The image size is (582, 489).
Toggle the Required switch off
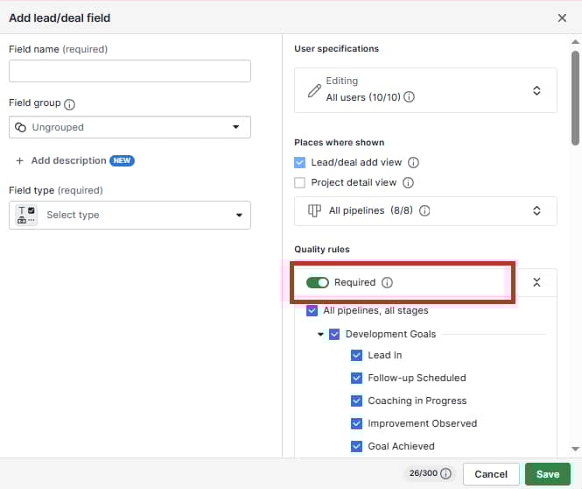318,283
